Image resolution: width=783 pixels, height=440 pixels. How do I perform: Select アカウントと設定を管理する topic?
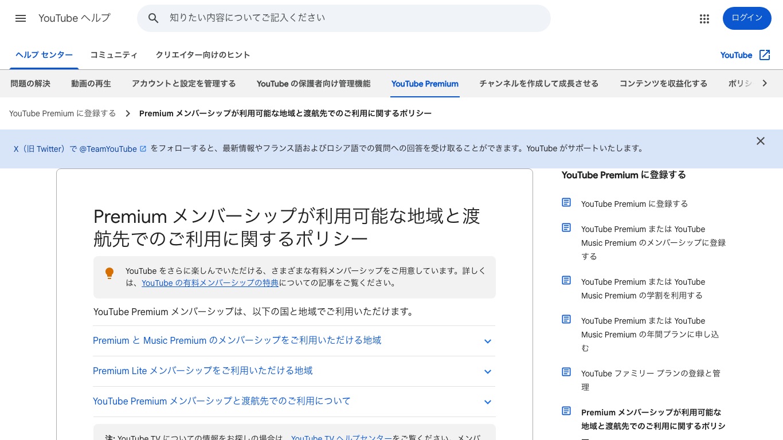coord(183,84)
